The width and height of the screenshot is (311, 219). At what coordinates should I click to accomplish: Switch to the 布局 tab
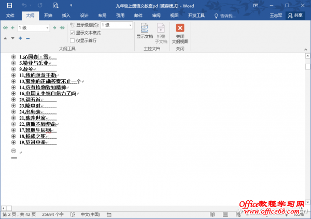coord(102,16)
